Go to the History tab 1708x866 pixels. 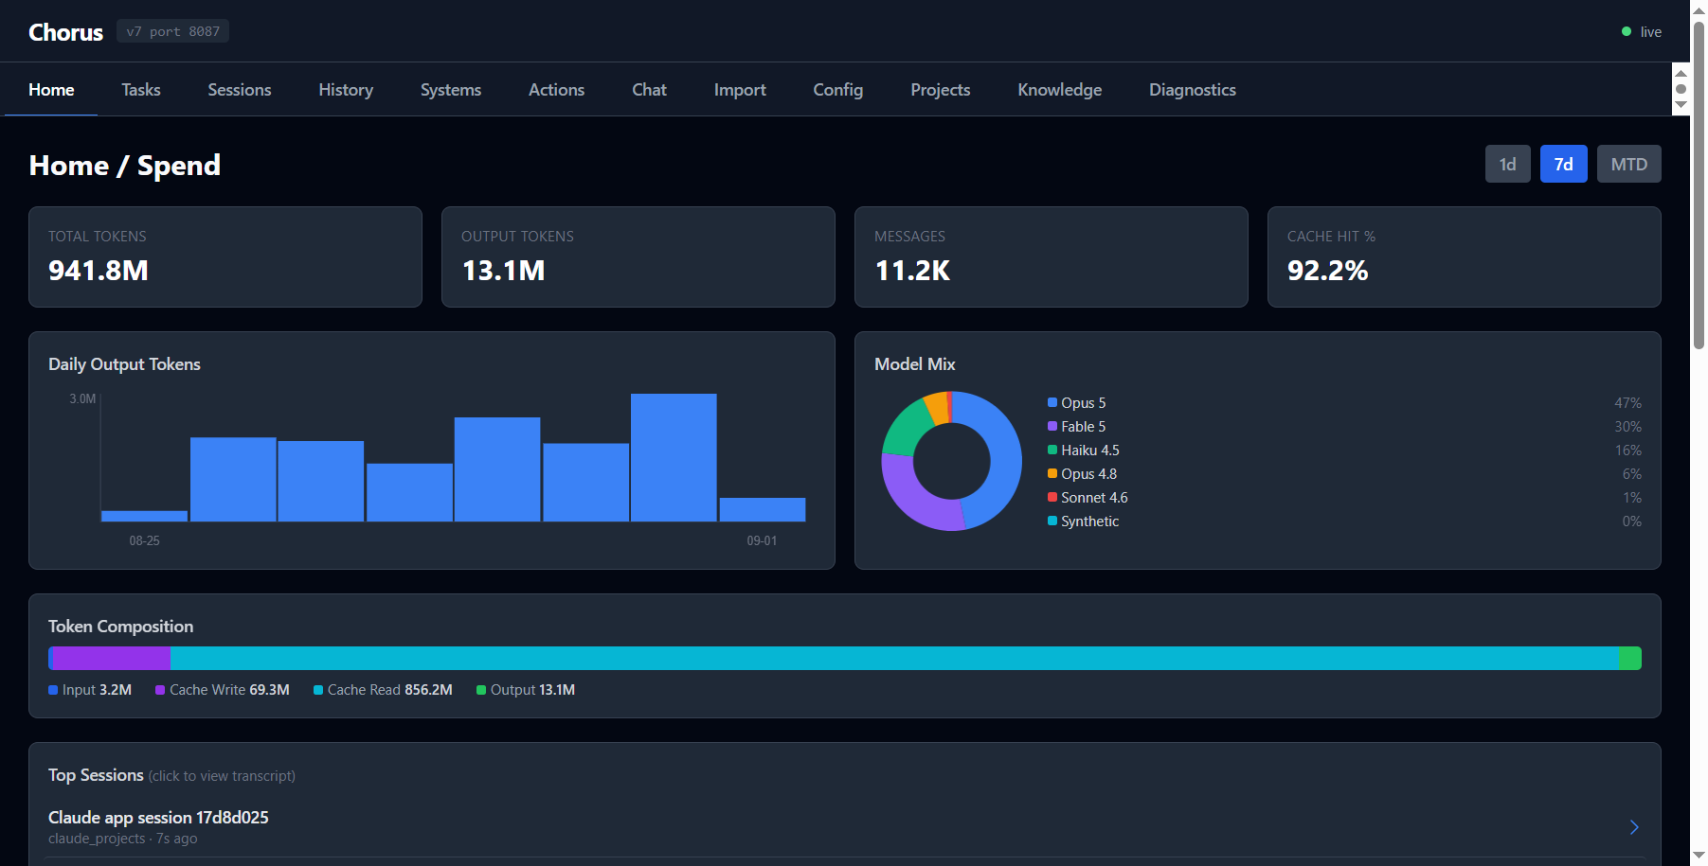point(346,90)
